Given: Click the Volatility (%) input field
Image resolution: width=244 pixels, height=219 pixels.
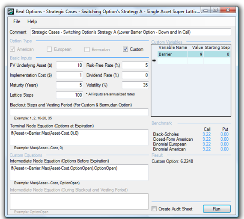Looking at the screenshot, I should [x=135, y=85].
